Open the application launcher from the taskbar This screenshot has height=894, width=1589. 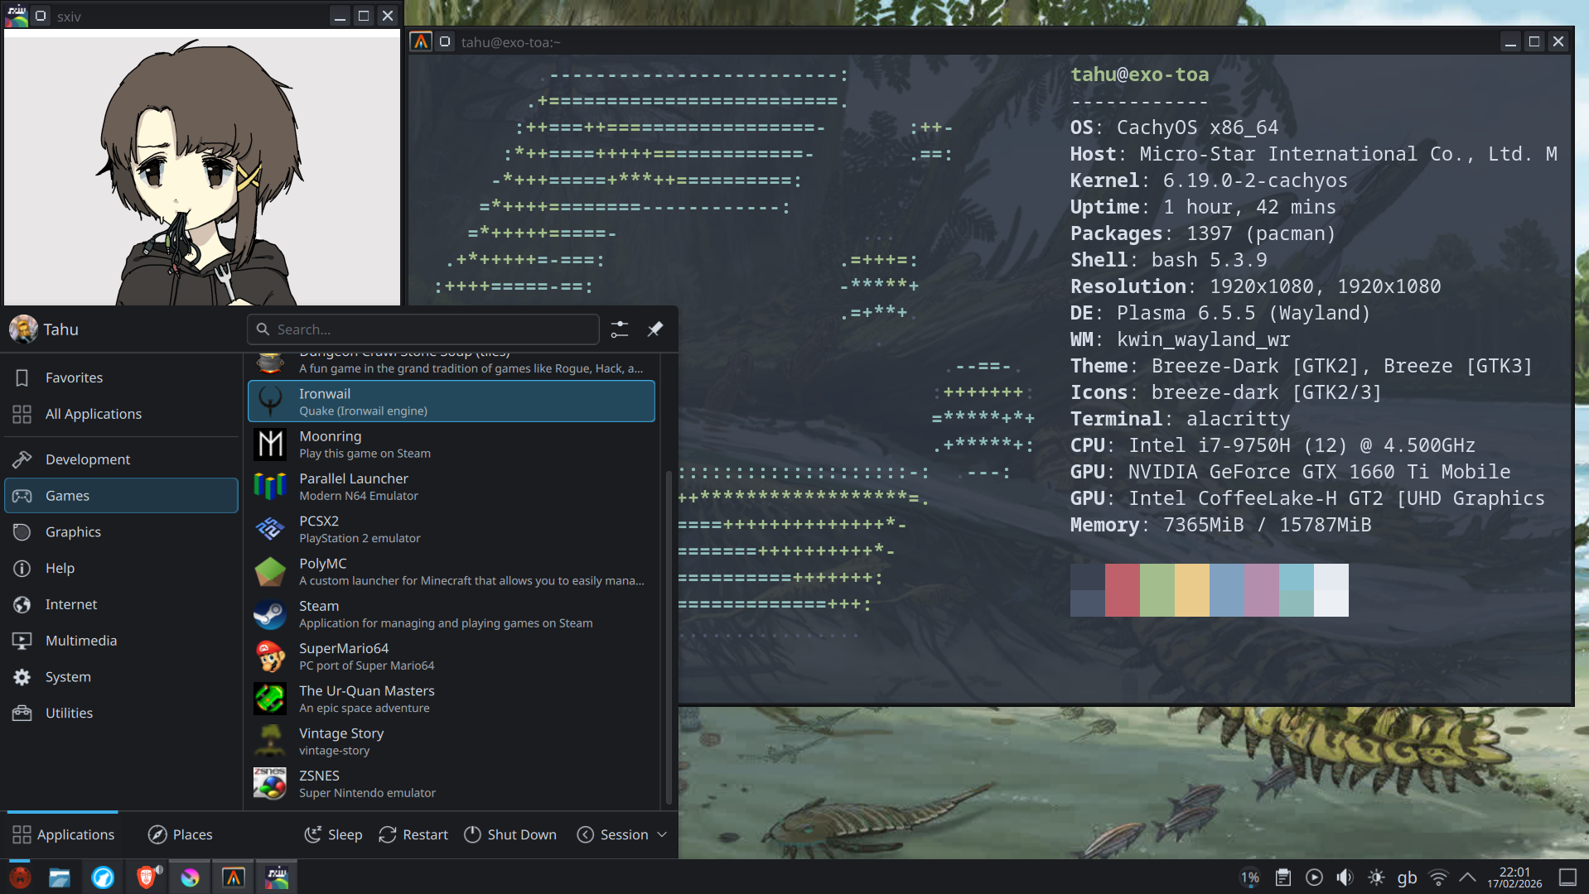(20, 877)
